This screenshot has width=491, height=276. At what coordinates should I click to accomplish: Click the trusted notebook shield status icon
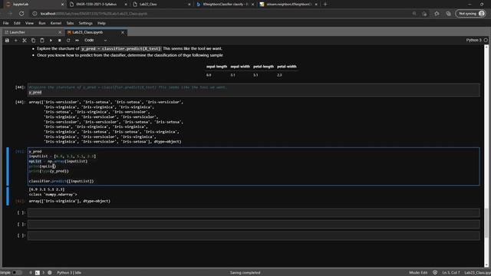point(435,273)
